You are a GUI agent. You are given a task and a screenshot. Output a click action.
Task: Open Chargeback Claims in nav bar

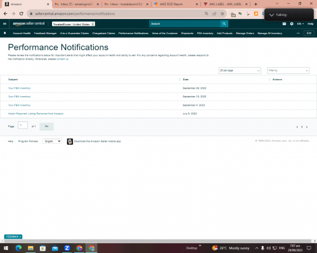click(103, 34)
